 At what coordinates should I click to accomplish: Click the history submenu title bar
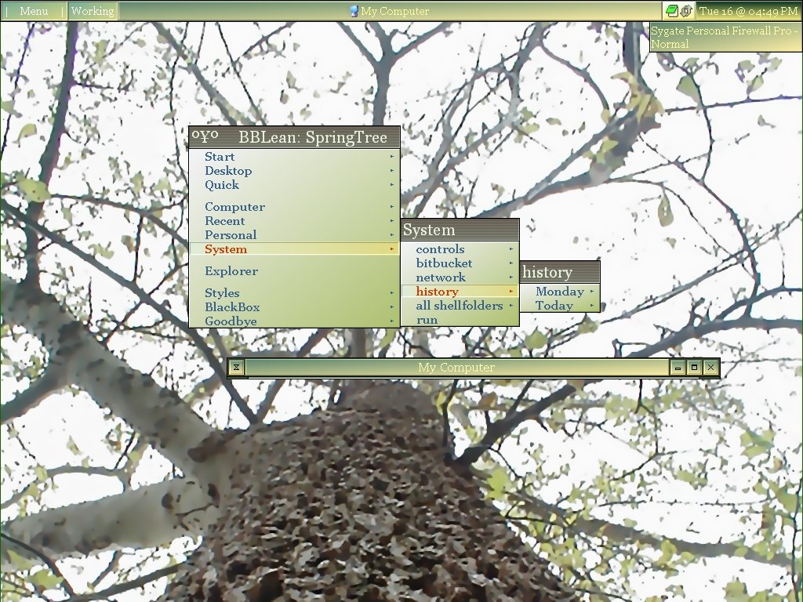coord(560,272)
